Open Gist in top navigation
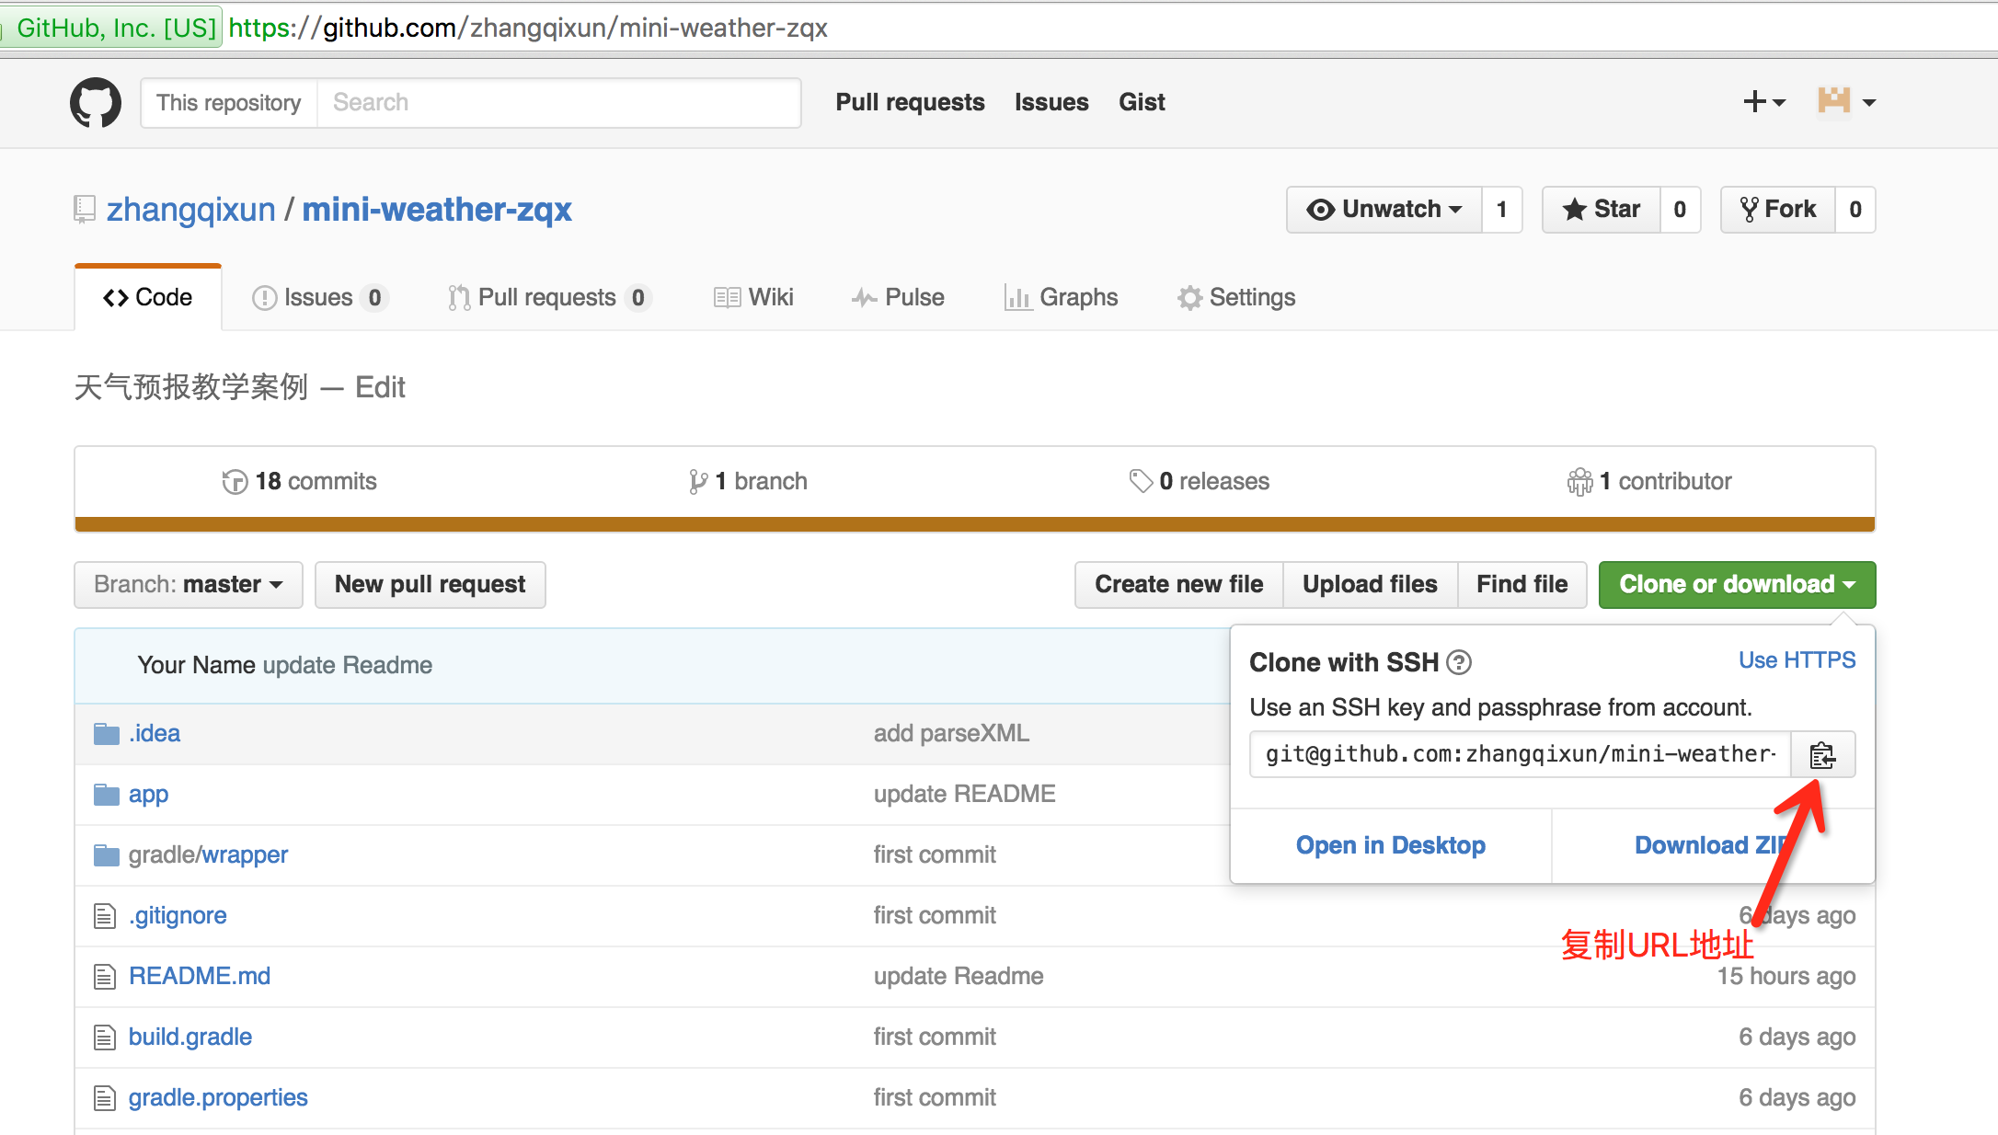 pos(1142,102)
